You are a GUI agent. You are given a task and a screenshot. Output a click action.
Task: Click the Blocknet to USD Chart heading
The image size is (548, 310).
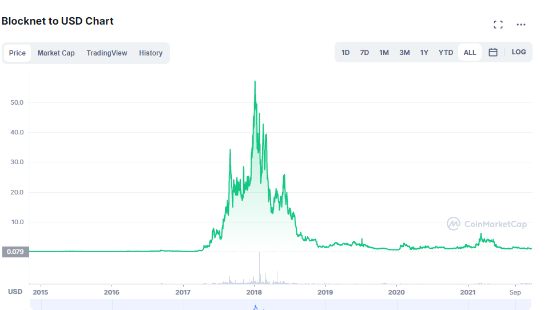click(x=58, y=21)
